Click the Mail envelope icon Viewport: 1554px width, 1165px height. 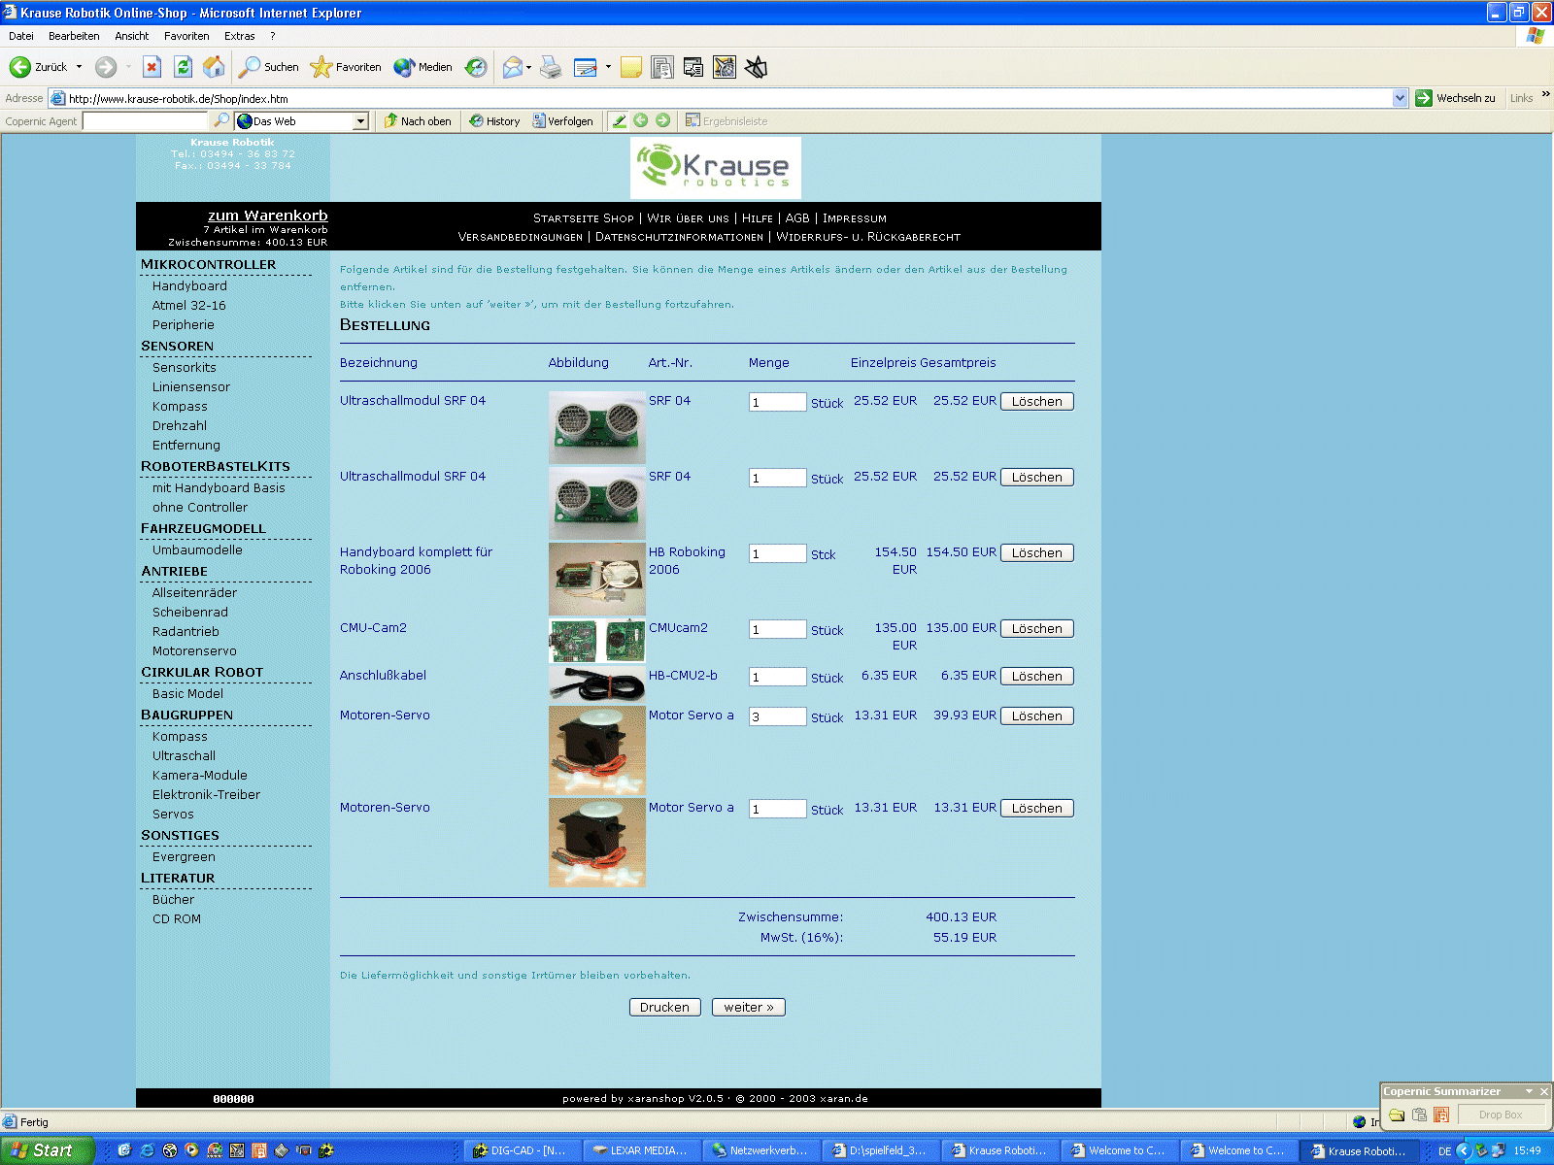click(x=512, y=67)
